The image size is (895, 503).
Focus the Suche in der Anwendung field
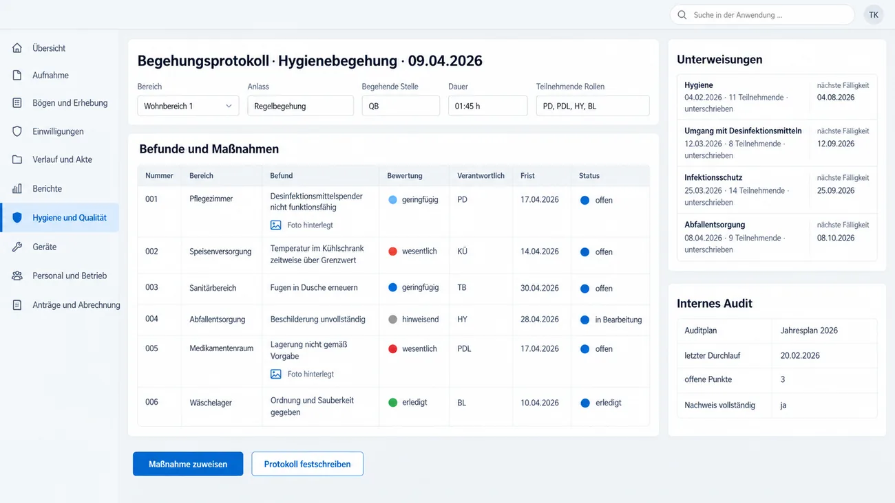(x=762, y=14)
